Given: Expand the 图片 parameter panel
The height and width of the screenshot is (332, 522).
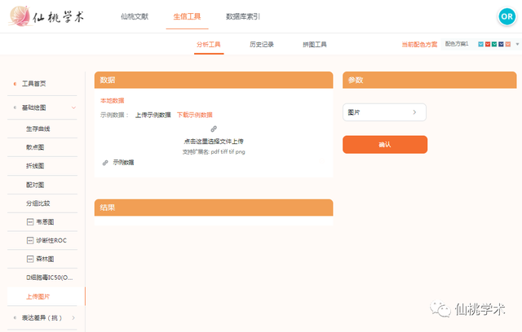Looking at the screenshot, I should [384, 112].
